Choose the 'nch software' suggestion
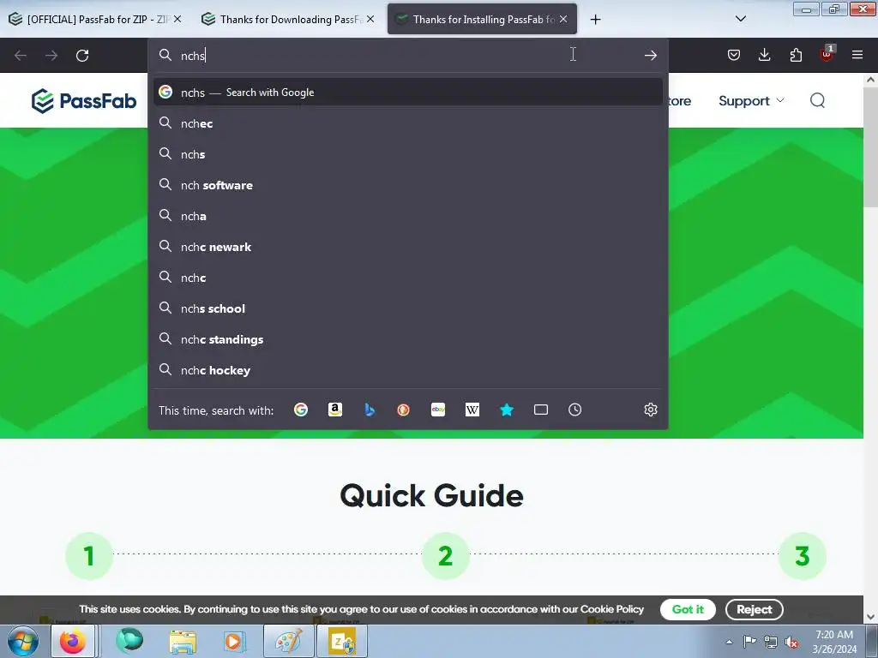Screen dimensions: 878x658 tap(407, 185)
